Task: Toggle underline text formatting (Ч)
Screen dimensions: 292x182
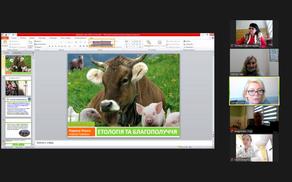Action: [55, 46]
